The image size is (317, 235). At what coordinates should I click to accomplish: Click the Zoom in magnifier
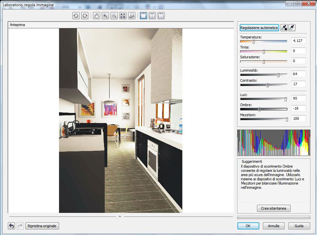tap(106, 16)
